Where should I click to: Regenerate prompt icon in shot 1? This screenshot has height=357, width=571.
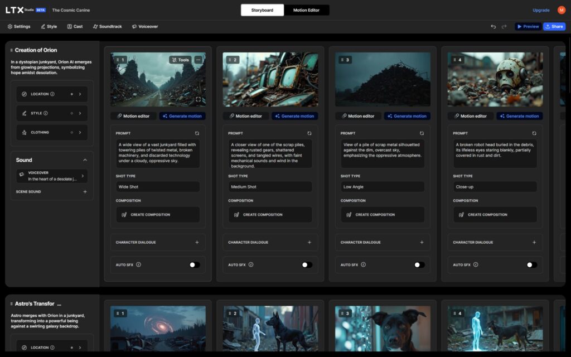pyautogui.click(x=197, y=133)
